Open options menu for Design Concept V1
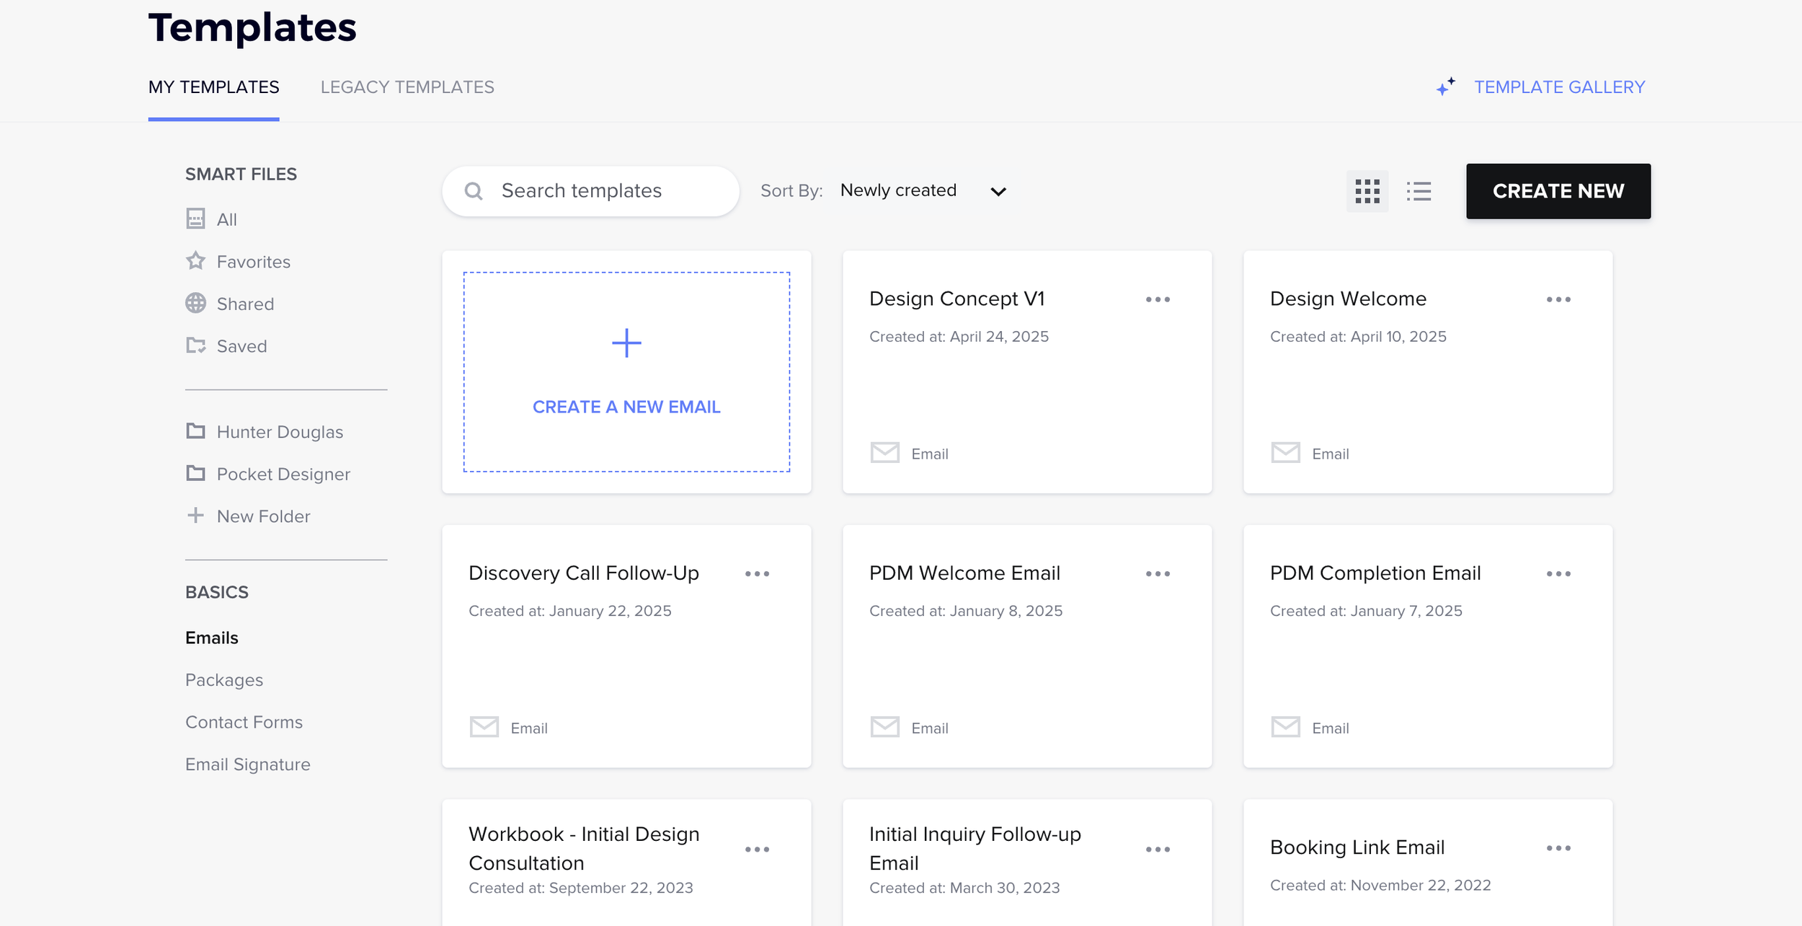 tap(1158, 299)
